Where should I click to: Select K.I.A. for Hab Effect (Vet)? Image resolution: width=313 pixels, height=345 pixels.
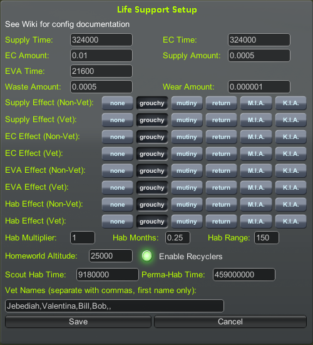click(291, 222)
